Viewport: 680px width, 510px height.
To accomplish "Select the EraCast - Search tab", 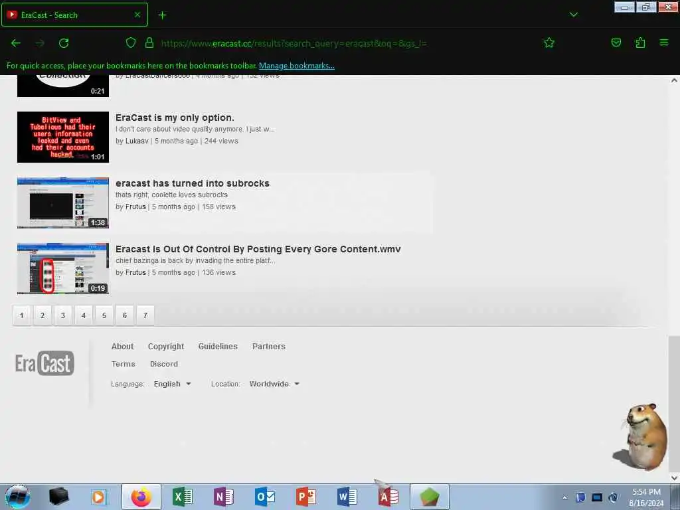I will click(x=74, y=15).
